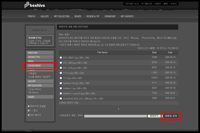Check Untitled-1.jpg (900 x 205) checkbox
The height and width of the screenshot is (133, 200).
tap(61, 88)
